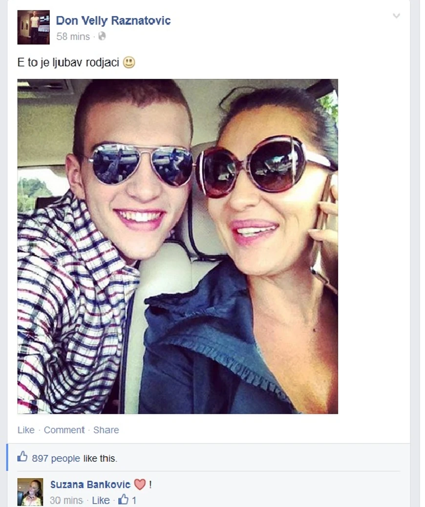Open Don Velly Raznatovic profile name link
This screenshot has width=425, height=507.
(113, 21)
